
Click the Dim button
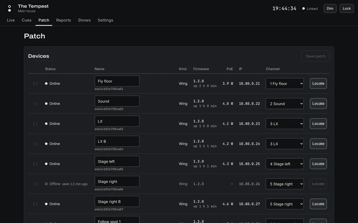pos(330,8)
